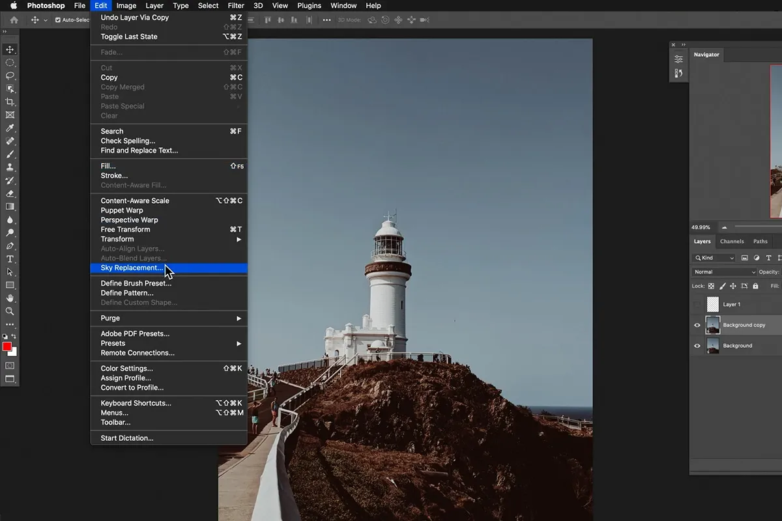Activate the Crop tool
Screen dimensions: 782x521
point(10,102)
